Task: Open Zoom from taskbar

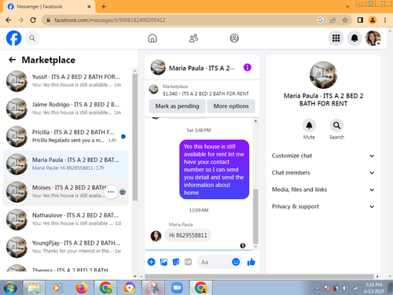Action: pyautogui.click(x=177, y=288)
